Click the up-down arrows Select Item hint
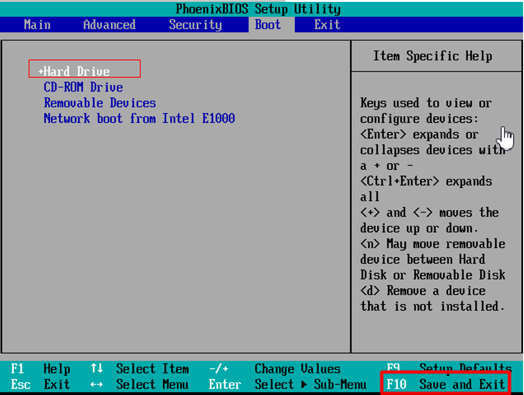This screenshot has height=395, width=524. pyautogui.click(x=140, y=369)
